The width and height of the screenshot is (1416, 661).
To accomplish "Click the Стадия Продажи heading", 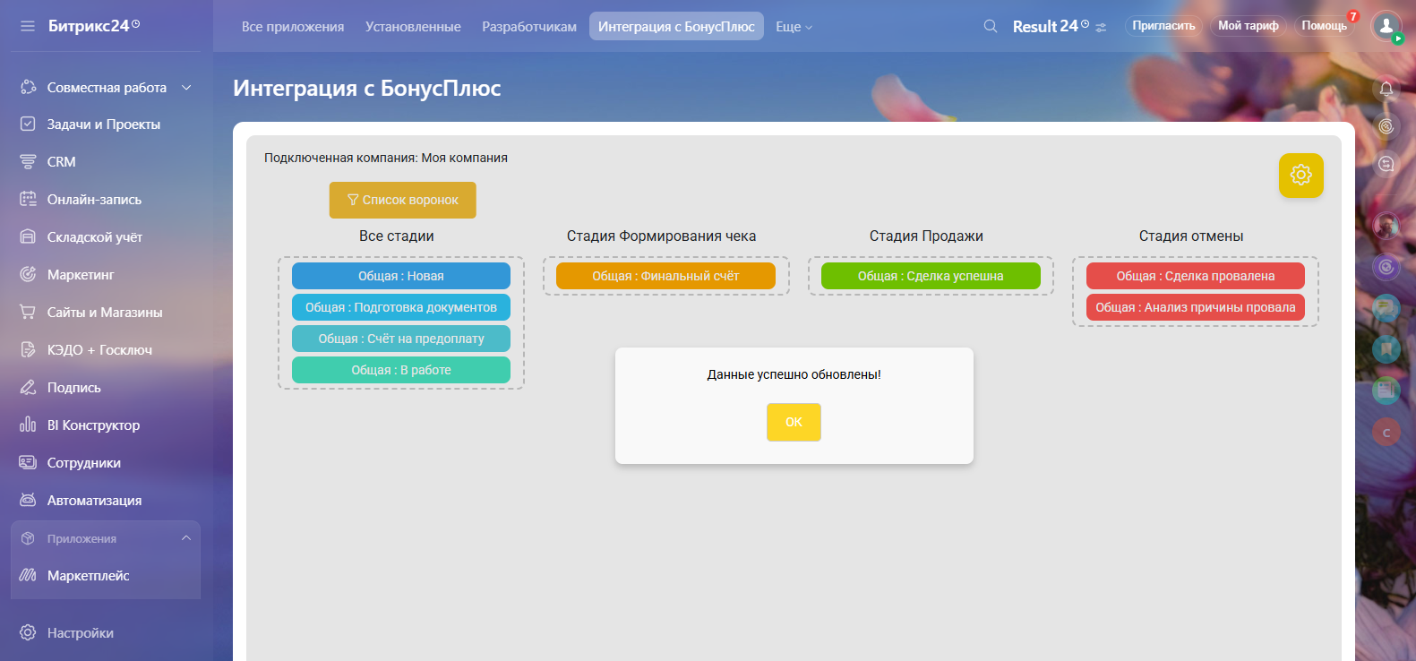I will tap(926, 236).
